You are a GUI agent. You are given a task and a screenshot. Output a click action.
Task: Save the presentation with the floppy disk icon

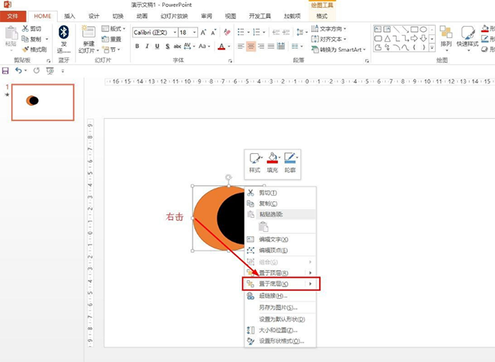[5, 71]
